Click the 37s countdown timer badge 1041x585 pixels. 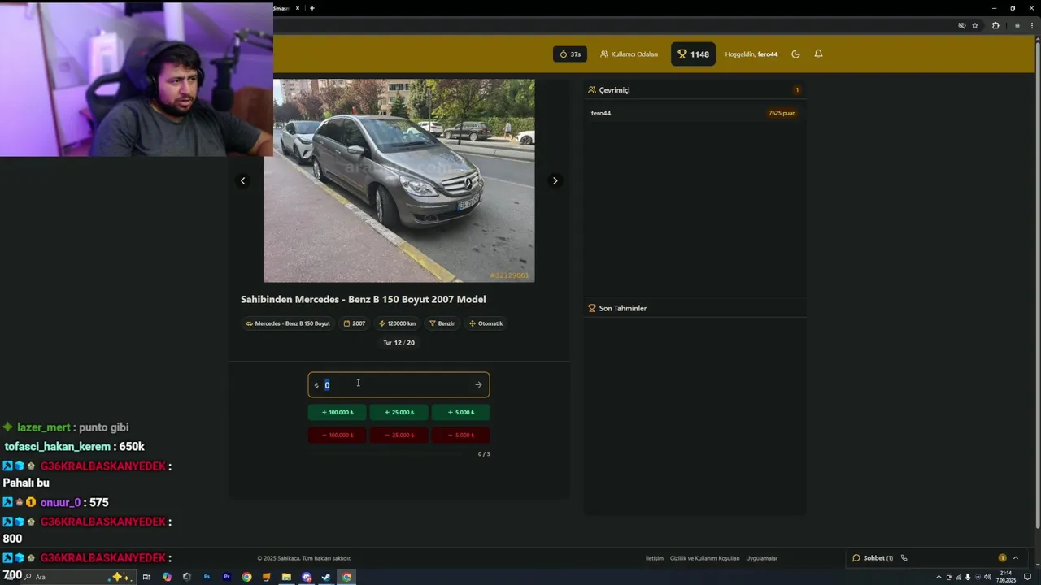[570, 54]
